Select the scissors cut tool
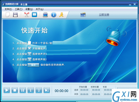Image resolution: width=139 pixels, height=102 pixels. point(27,15)
